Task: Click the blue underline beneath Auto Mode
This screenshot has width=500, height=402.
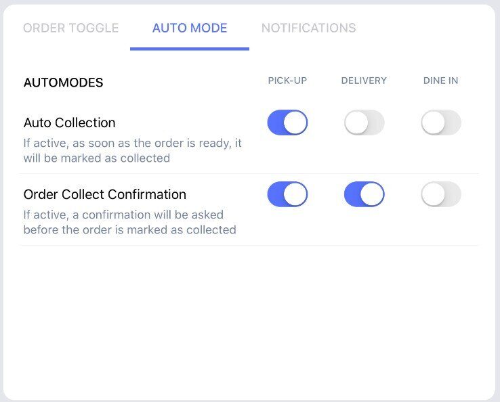Action: click(190, 48)
